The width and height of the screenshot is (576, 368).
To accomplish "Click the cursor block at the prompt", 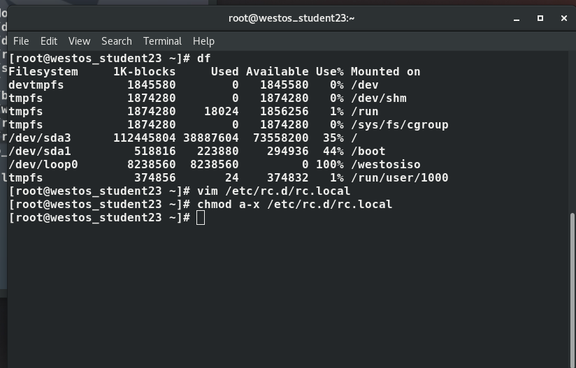I will 201,218.
